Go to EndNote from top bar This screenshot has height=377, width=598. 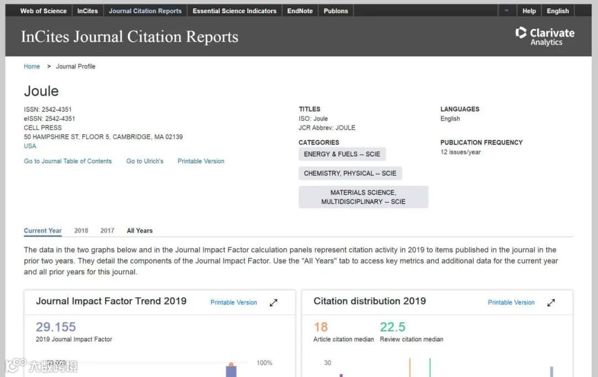click(300, 11)
